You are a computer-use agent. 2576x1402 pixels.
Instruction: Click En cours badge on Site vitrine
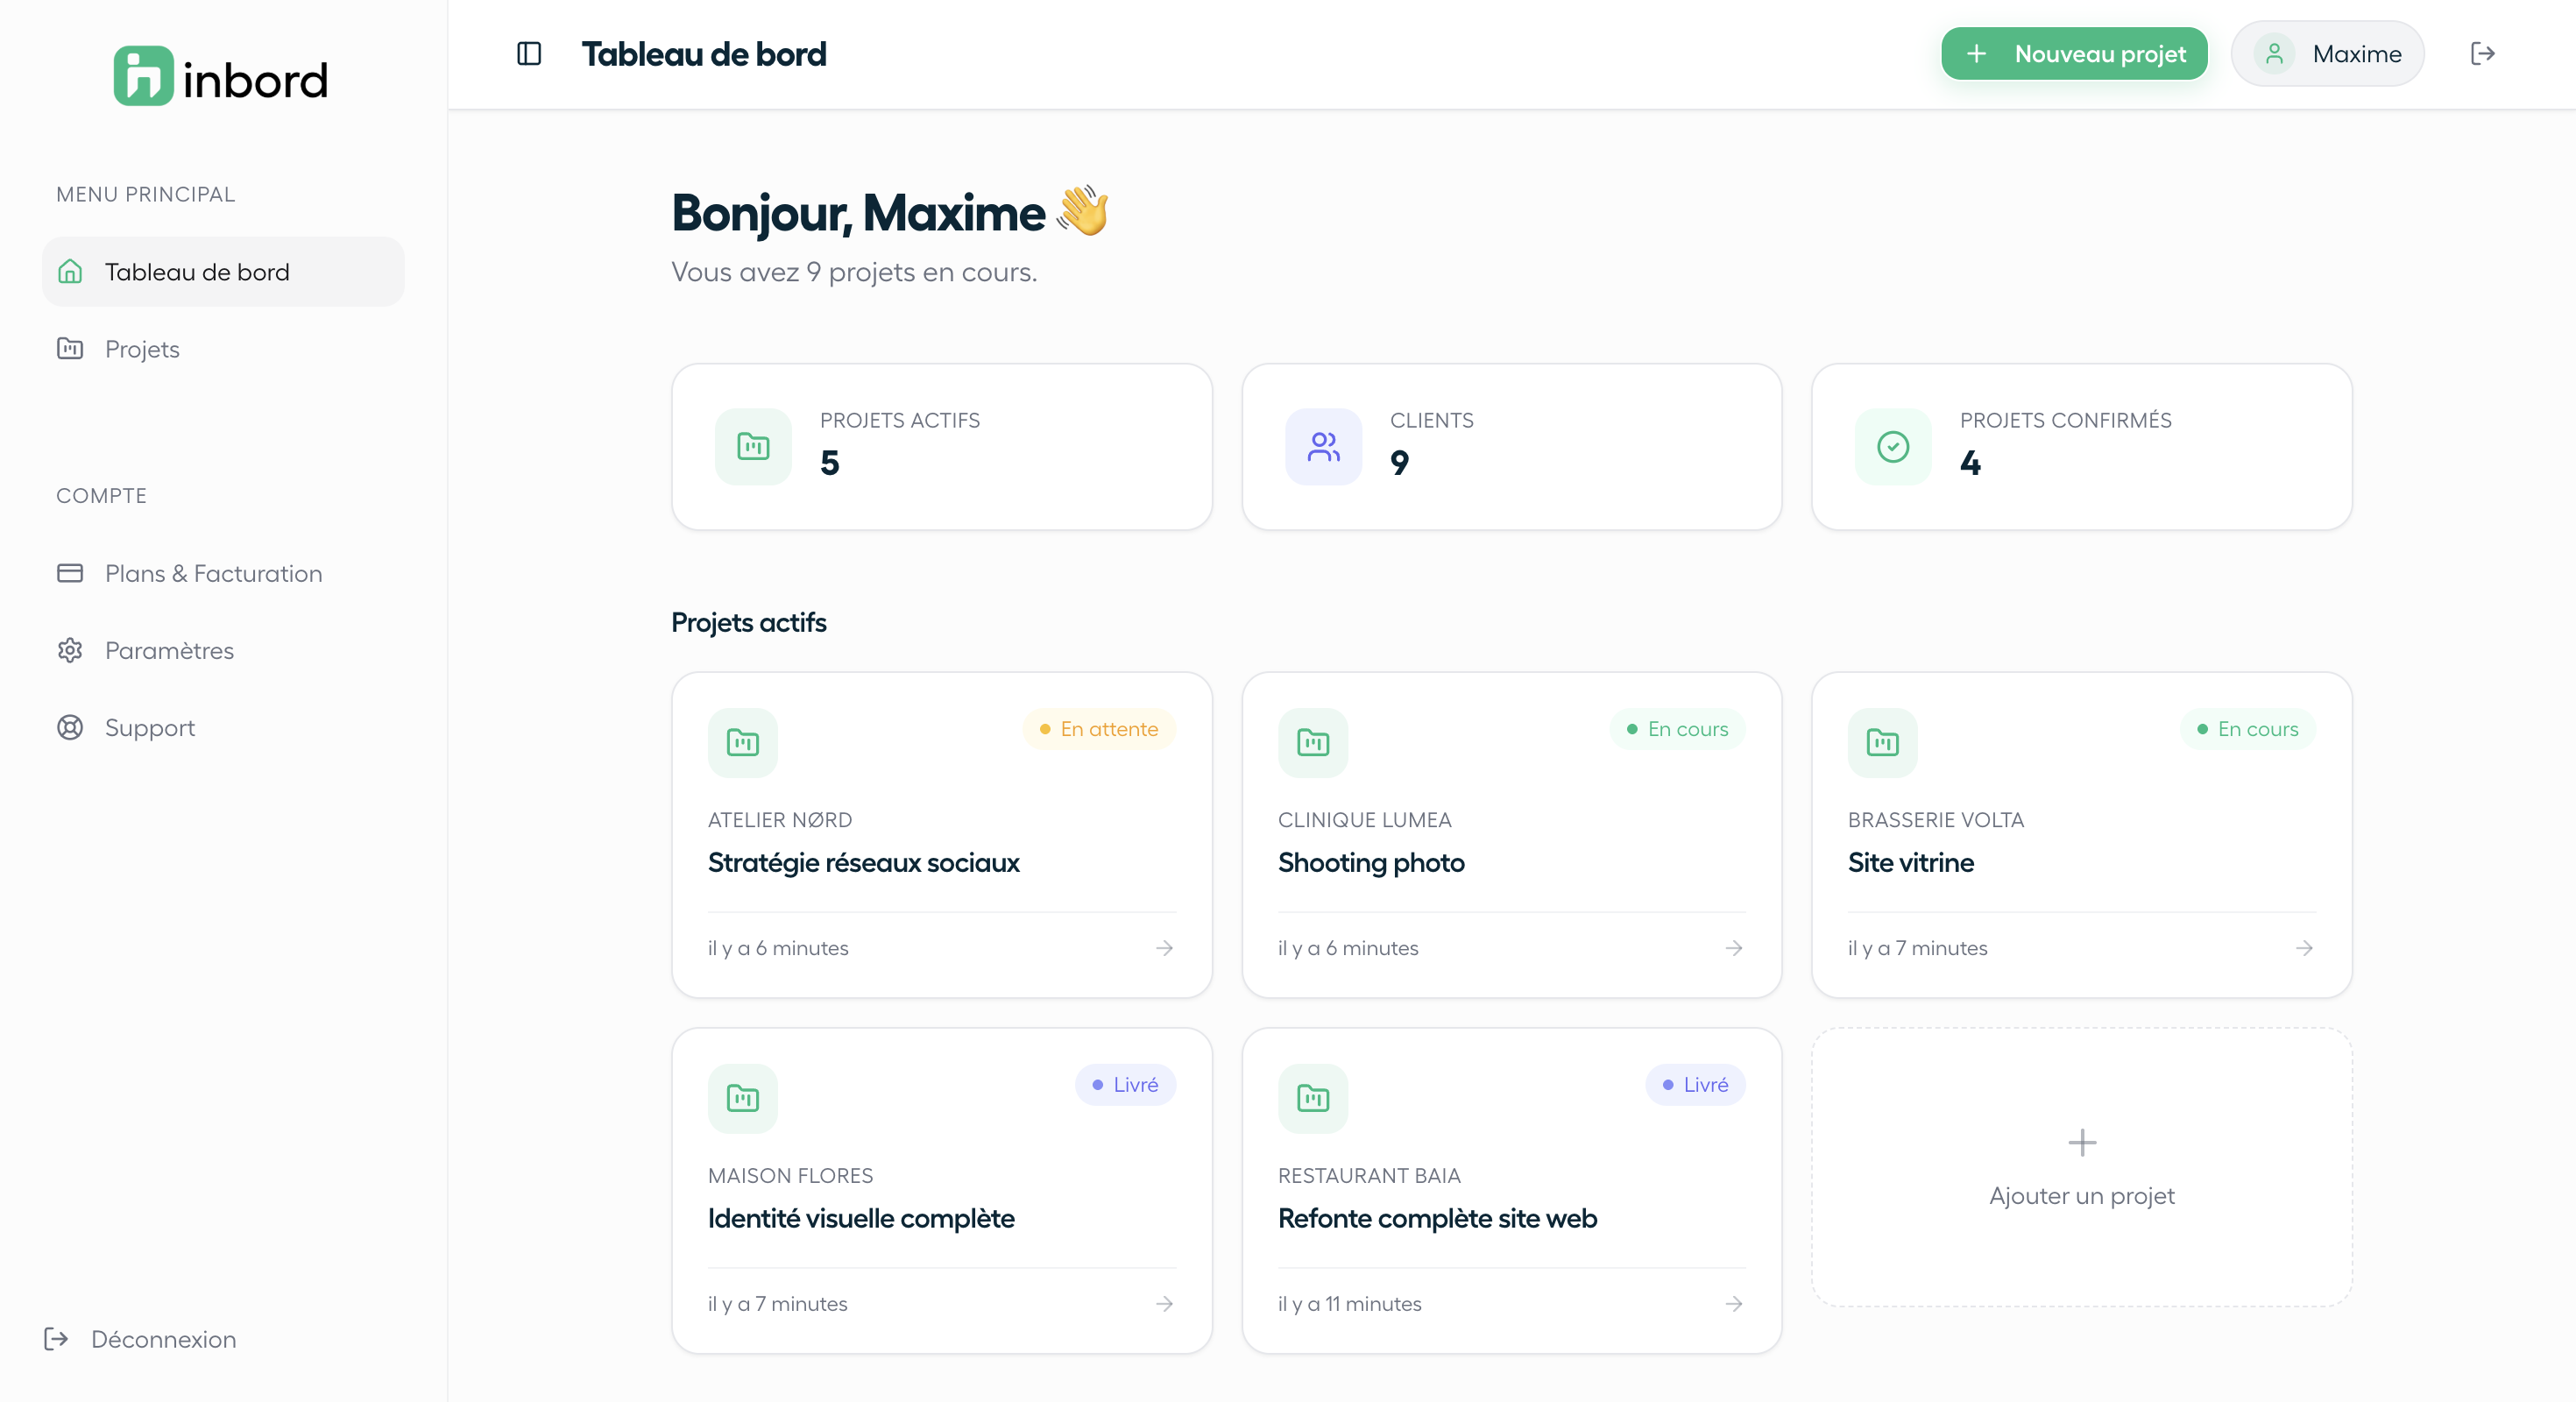point(2247,729)
